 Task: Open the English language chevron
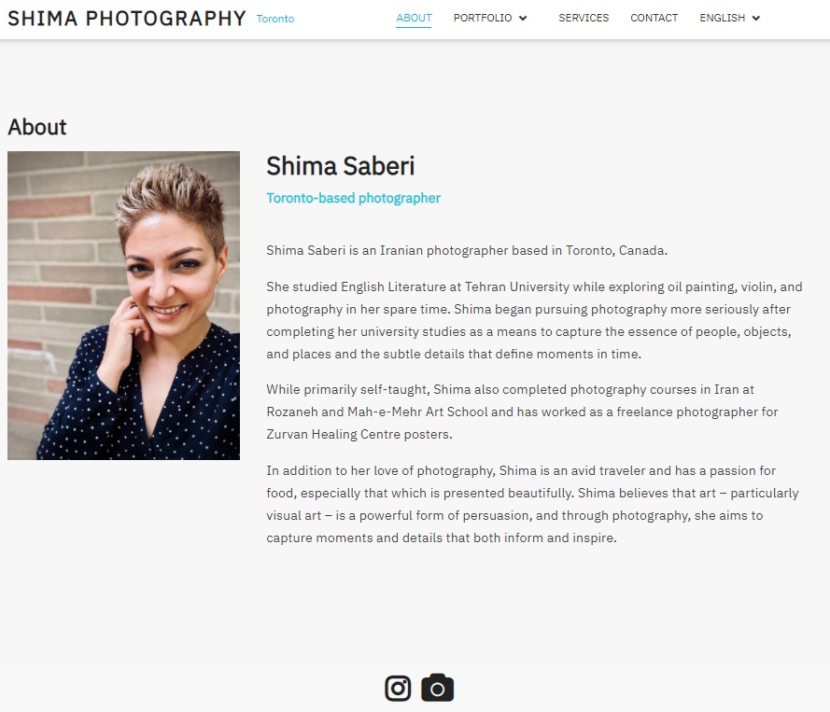pos(756,19)
